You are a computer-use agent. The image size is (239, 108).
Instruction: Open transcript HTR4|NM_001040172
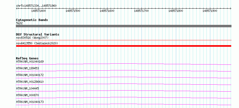[30, 75]
